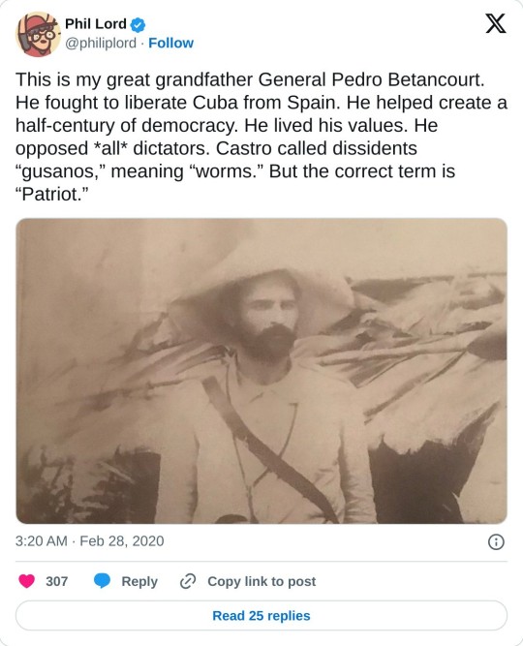Click the wide-brimmed hat in photo
The height and width of the screenshot is (646, 523).
click(x=262, y=285)
